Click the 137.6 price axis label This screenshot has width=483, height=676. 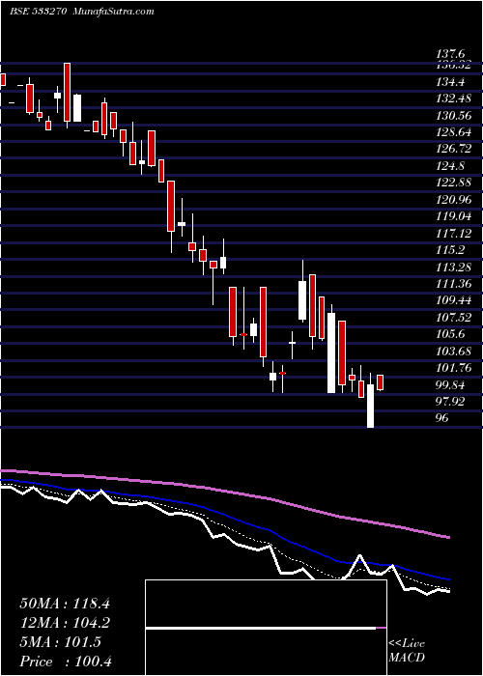tap(450, 55)
